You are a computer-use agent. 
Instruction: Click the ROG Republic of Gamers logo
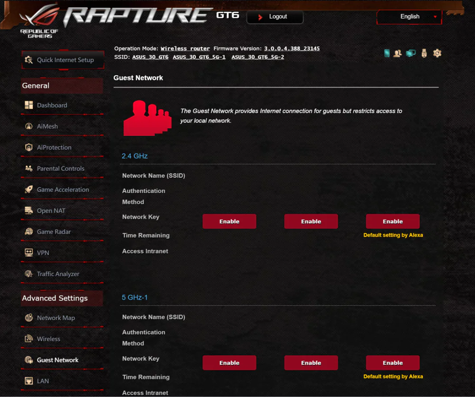40,21
